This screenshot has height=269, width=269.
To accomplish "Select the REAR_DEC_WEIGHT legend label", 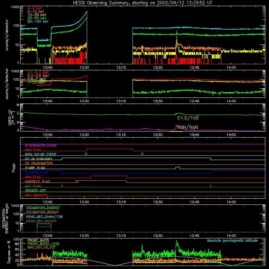I will coord(41,221).
